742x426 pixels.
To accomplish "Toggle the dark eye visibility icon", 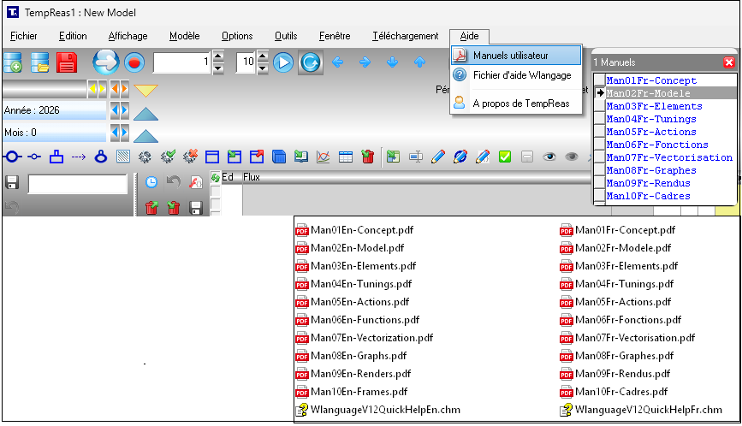I will pyautogui.click(x=549, y=157).
